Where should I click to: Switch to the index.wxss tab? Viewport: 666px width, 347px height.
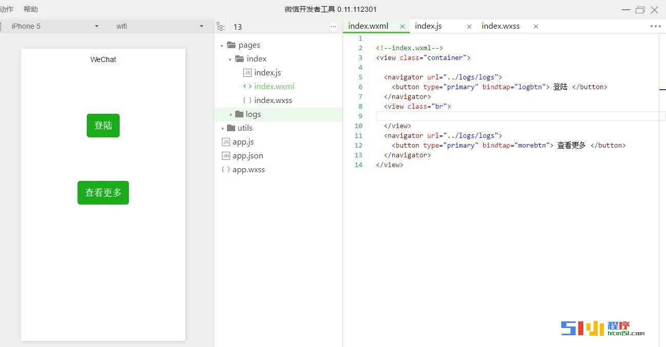coord(501,26)
